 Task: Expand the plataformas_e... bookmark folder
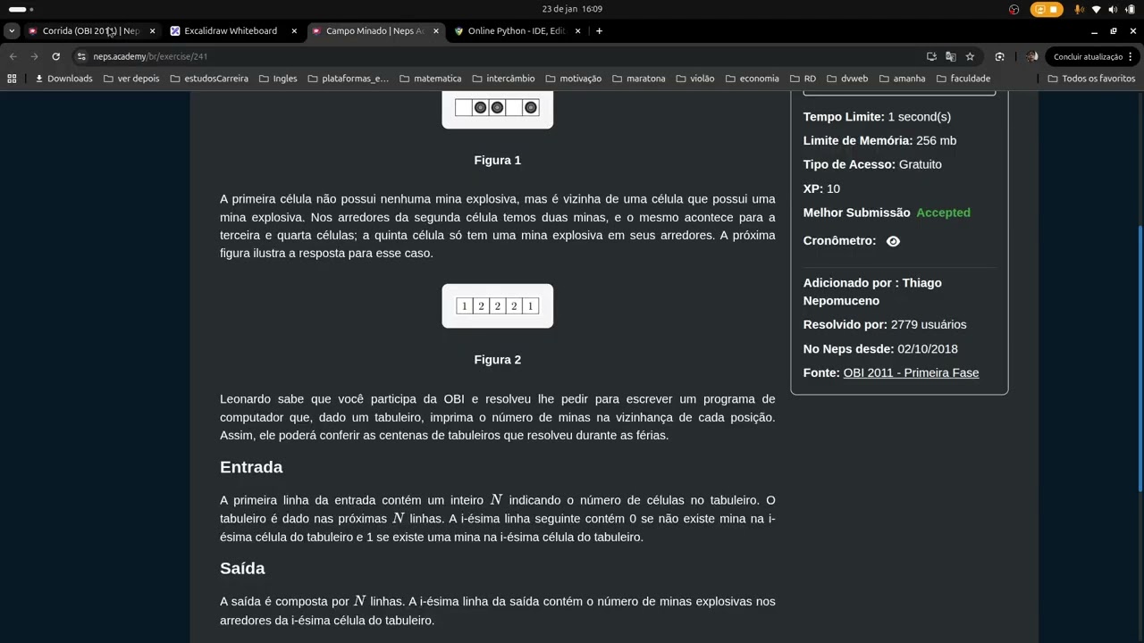[348, 79]
